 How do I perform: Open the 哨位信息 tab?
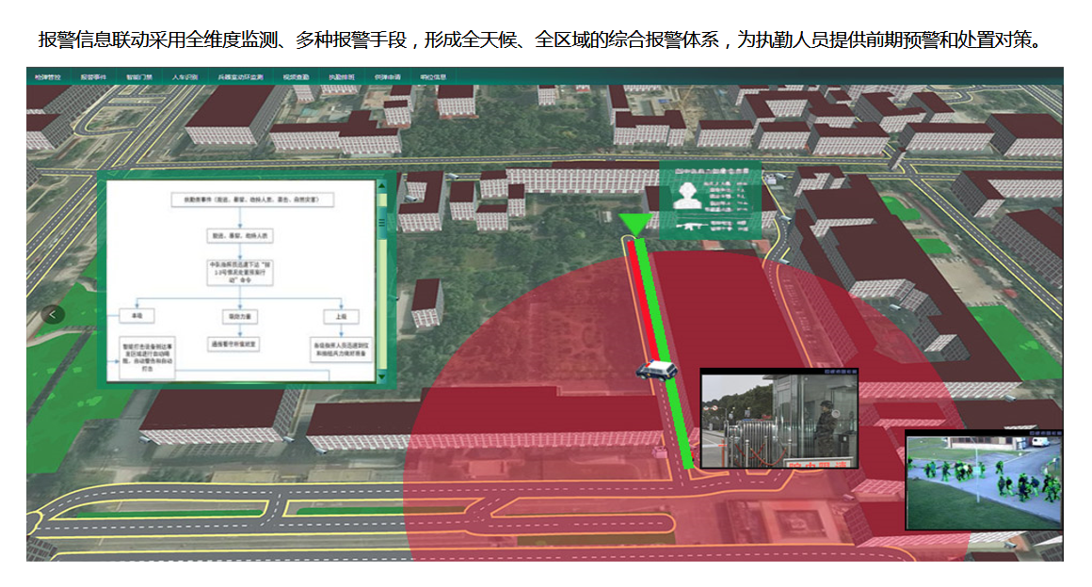click(433, 77)
